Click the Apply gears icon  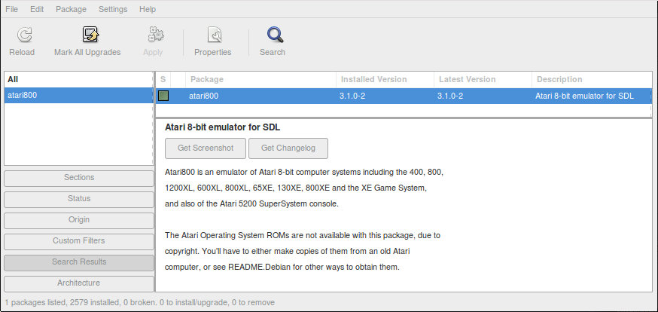[x=153, y=35]
